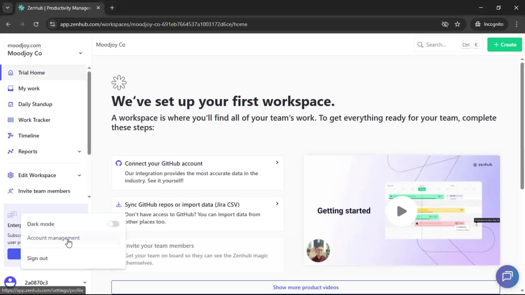Viewport: 525px width, 295px height.
Task: Toggle Dark mode switch
Action: (x=113, y=224)
